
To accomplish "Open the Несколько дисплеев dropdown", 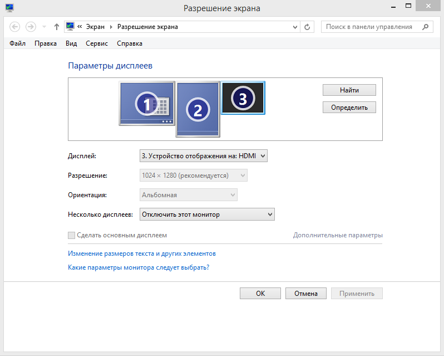I will click(x=207, y=214).
